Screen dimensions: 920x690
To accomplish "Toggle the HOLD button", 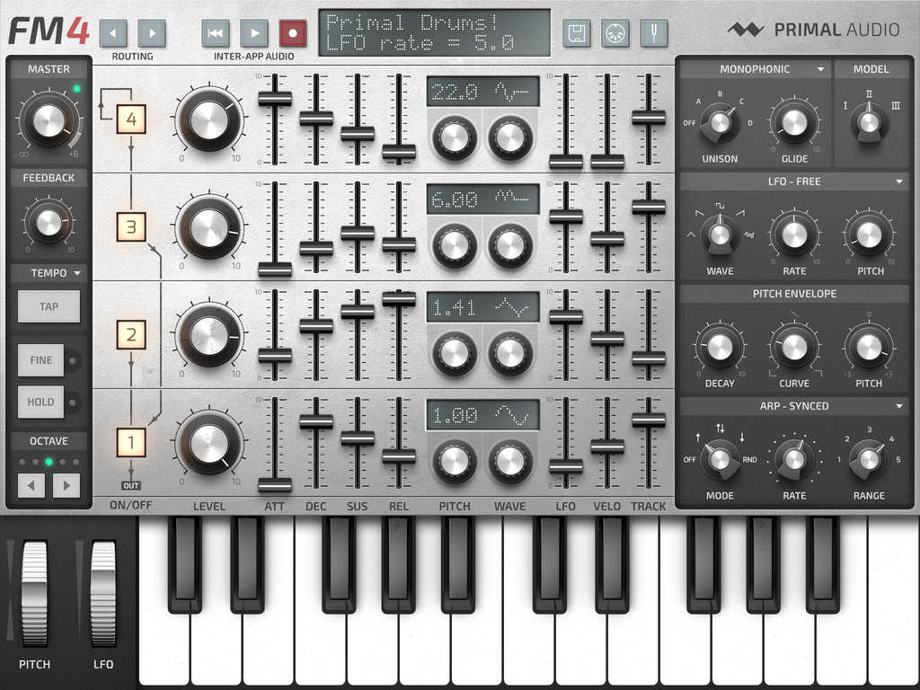I will (x=41, y=402).
